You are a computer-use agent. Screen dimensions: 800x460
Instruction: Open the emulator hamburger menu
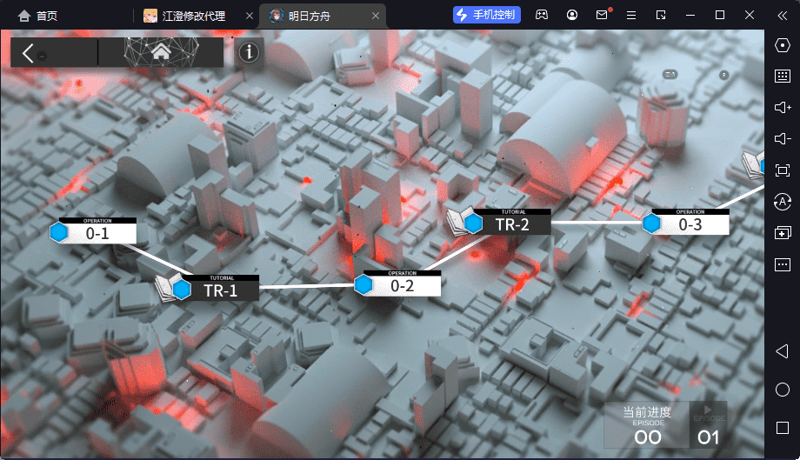(631, 16)
